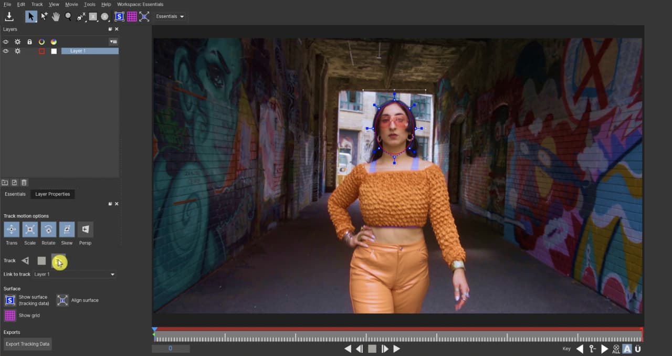This screenshot has height=356, width=672.
Task: Click the timeline frame ruler
Action: point(398,337)
